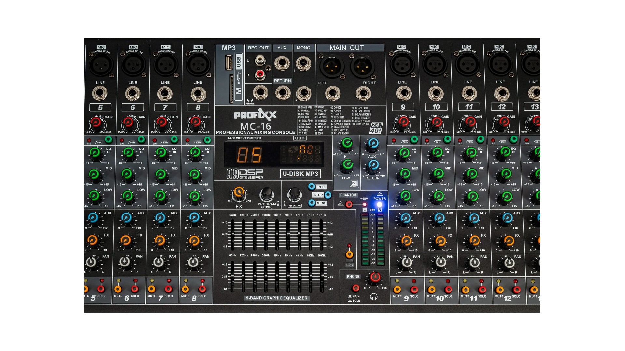Viewport: 625px width, 351px height.
Task: Click lower-row 500Hz equalizer fader
Action: click(x=266, y=277)
